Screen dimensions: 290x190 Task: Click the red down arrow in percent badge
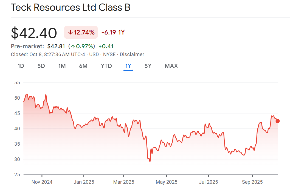pyautogui.click(x=70, y=33)
